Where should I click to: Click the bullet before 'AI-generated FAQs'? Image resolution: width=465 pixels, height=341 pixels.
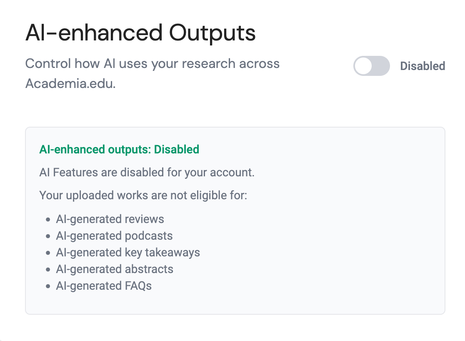48,286
